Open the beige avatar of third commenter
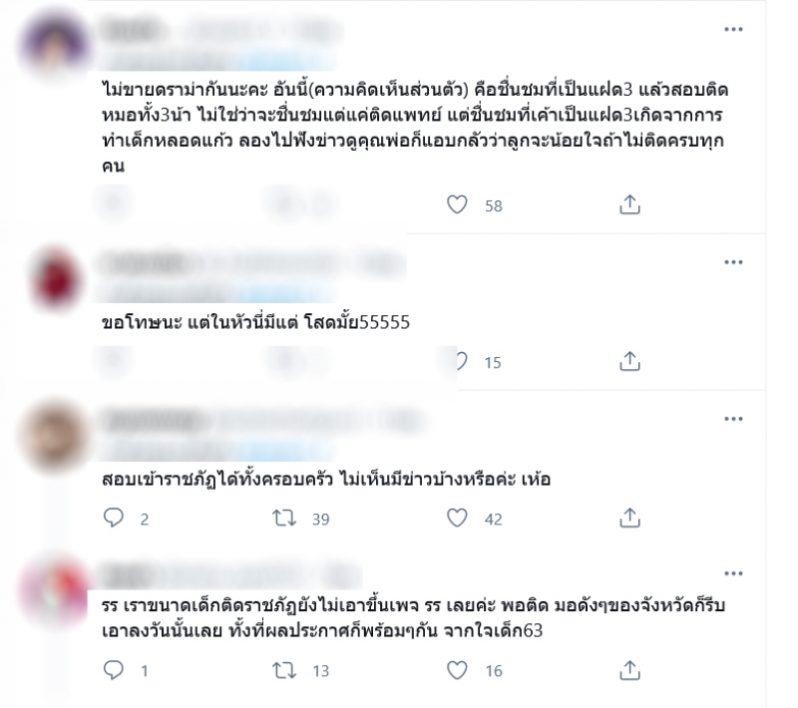 (55, 436)
